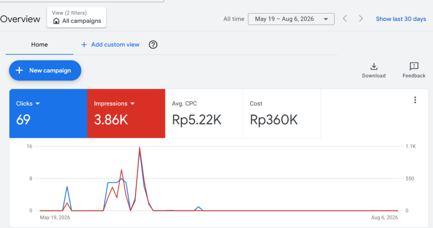Viewport: 433px width, 228px height.
Task: Click the Rp5.22K value
Action: click(197, 120)
